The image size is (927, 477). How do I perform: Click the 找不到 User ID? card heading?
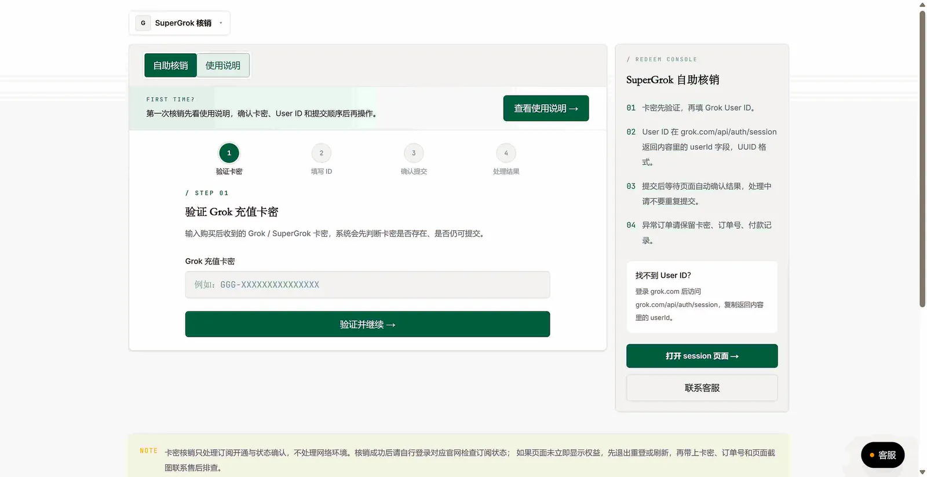click(x=663, y=276)
